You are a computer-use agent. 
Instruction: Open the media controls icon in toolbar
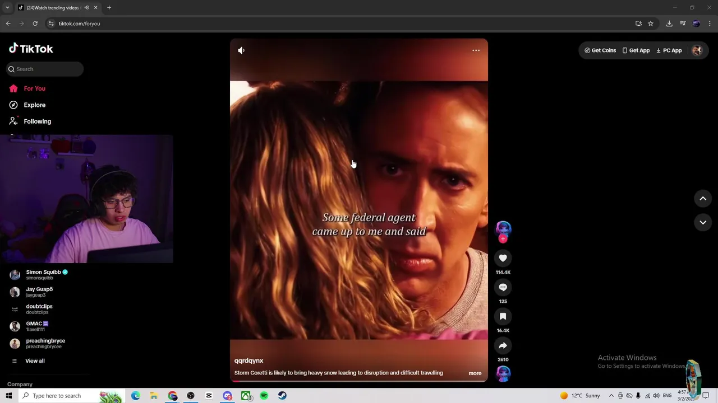tap(683, 24)
